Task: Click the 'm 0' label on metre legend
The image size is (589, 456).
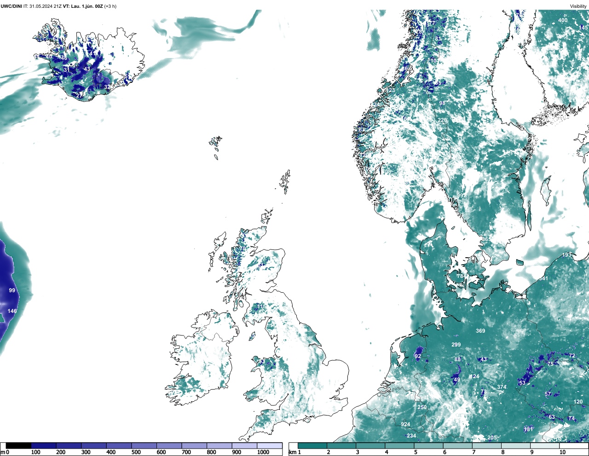Action: pos(5,452)
